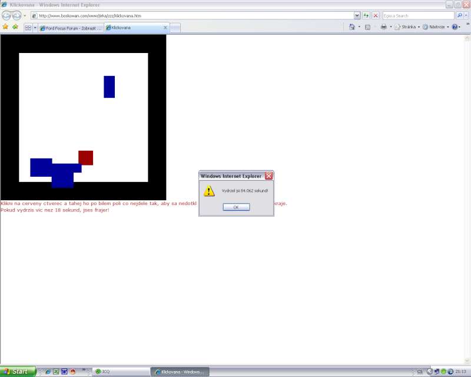Expand the address bar history dropdown

[357, 15]
